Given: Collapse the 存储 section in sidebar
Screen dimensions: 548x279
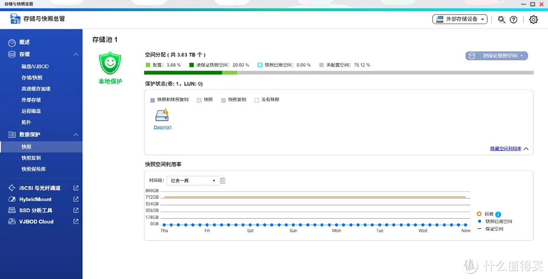Looking at the screenshot, I should [x=76, y=54].
